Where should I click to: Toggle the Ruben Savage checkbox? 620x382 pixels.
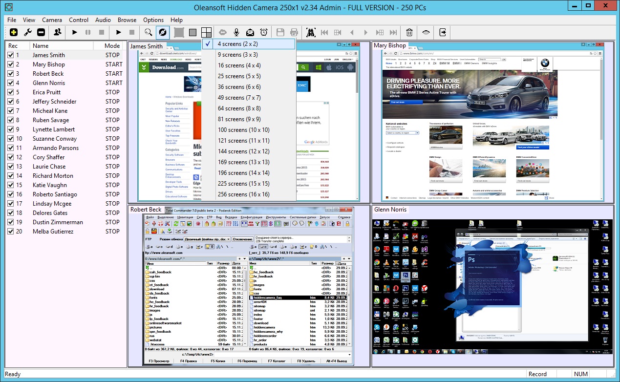coord(10,120)
